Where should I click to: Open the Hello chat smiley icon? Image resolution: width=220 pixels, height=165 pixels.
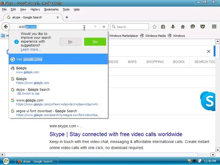193,27
